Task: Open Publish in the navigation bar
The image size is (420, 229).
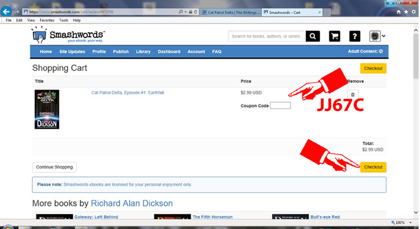Action: pyautogui.click(x=121, y=51)
